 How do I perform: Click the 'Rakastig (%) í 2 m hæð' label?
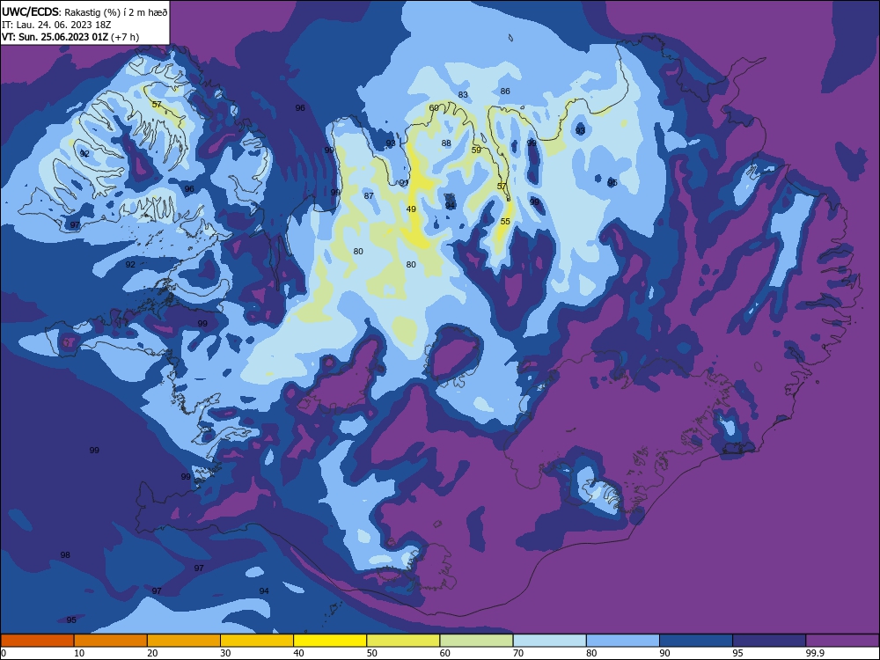point(115,12)
